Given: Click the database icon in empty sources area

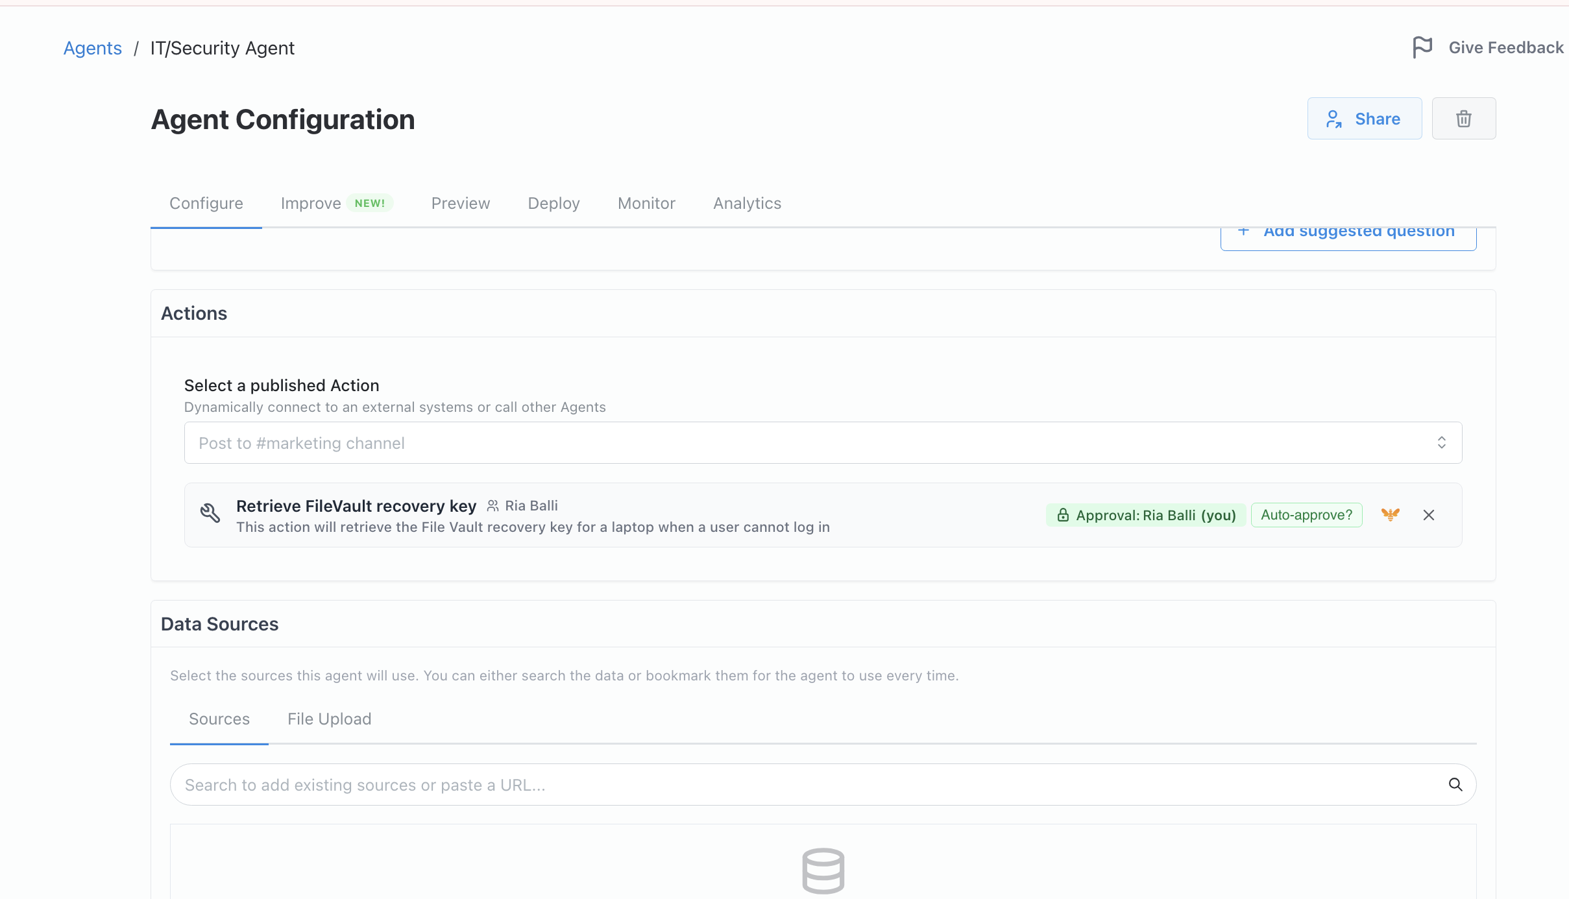Looking at the screenshot, I should (x=823, y=870).
